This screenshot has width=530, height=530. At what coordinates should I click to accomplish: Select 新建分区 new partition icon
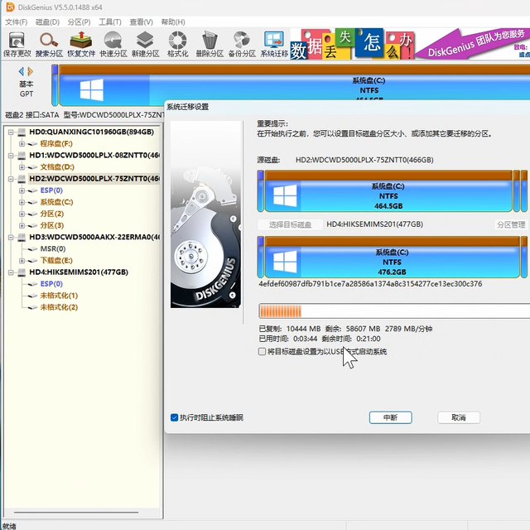146,44
